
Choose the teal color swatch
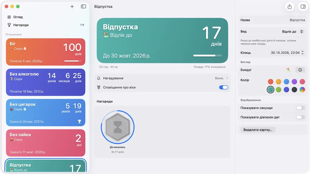(270, 89)
